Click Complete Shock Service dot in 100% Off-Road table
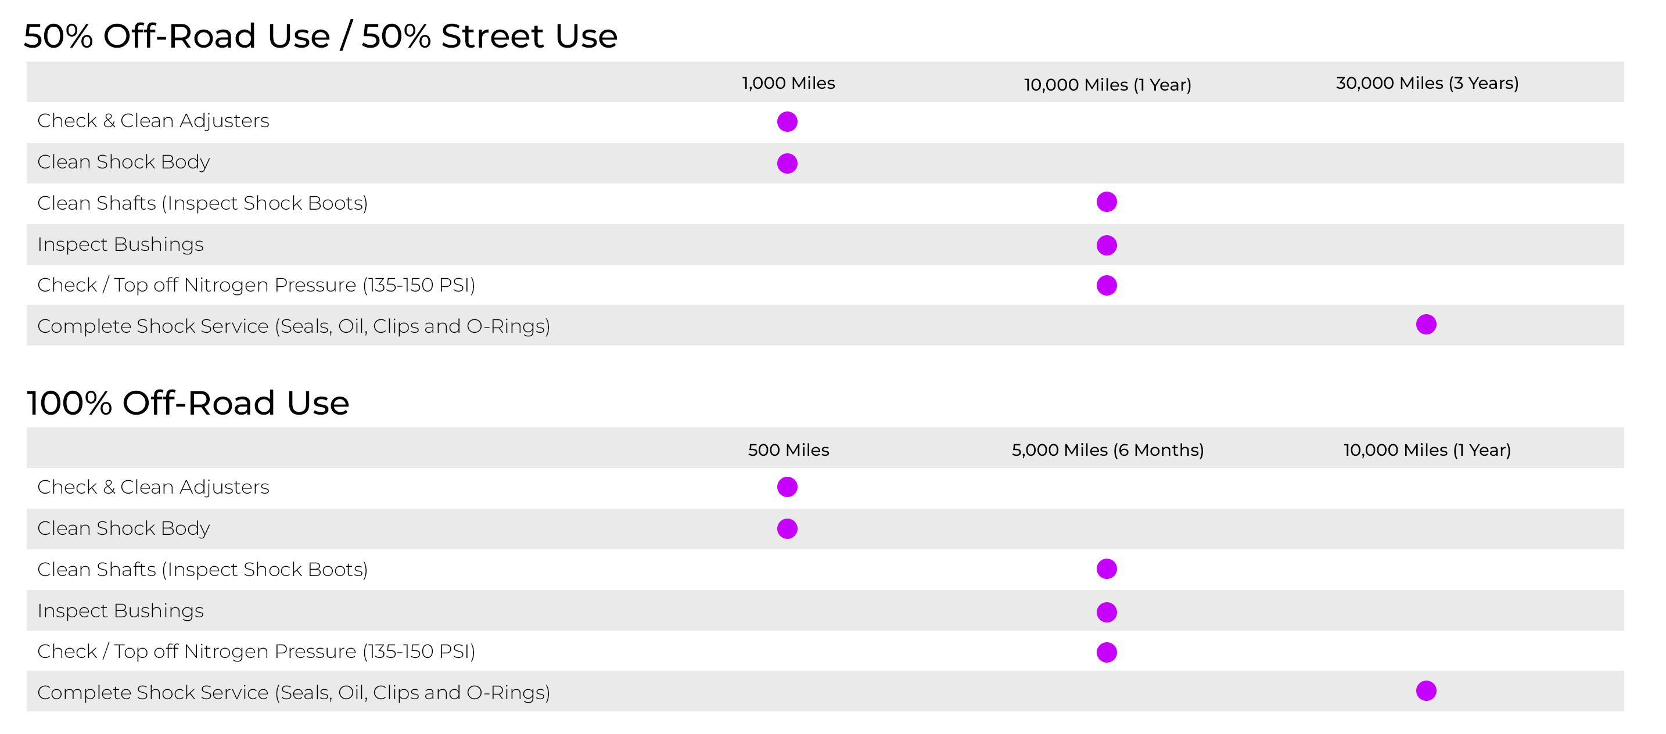Image resolution: width=1666 pixels, height=734 pixels. [x=1426, y=690]
